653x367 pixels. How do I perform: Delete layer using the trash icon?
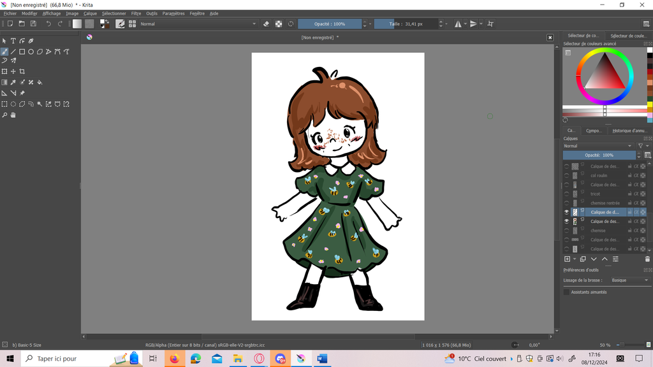[x=647, y=259]
